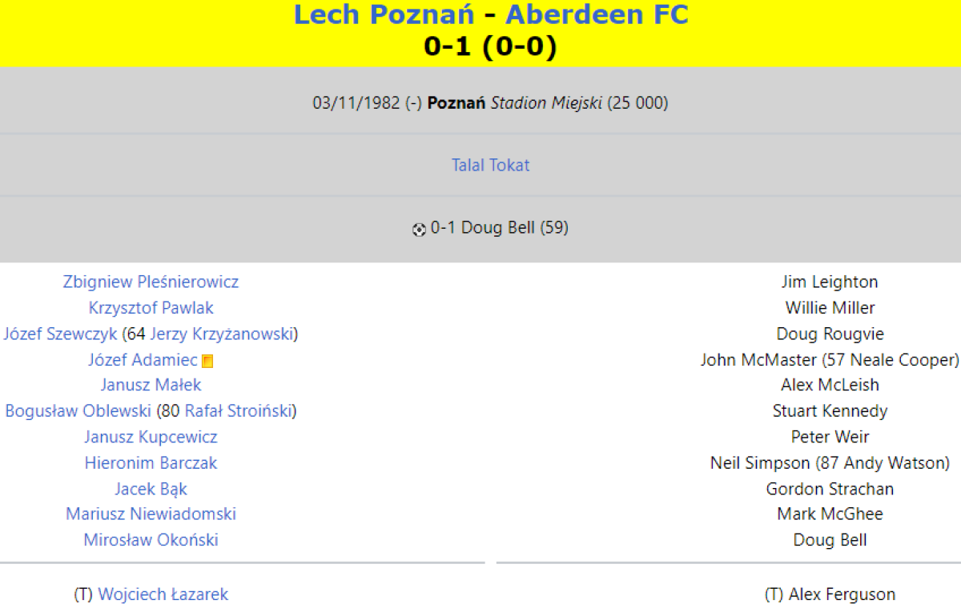Open the Aberdeen FC team link
The image size is (961, 608).
597,14
